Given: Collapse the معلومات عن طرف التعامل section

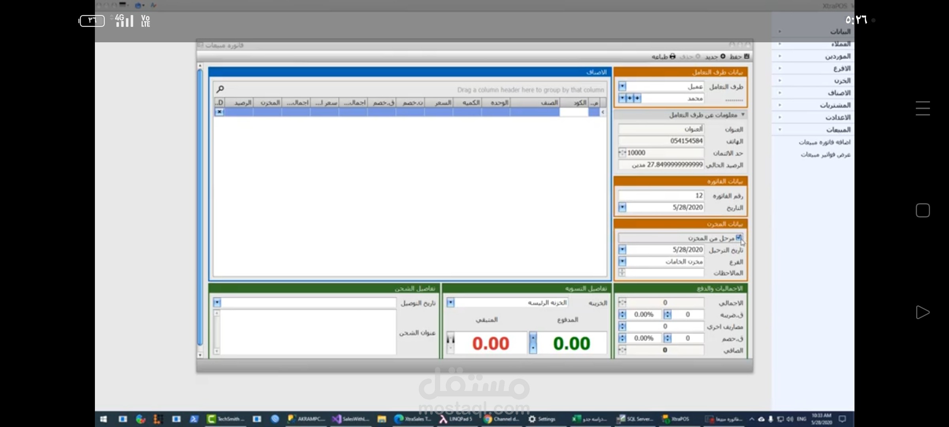Looking at the screenshot, I should 743,115.
